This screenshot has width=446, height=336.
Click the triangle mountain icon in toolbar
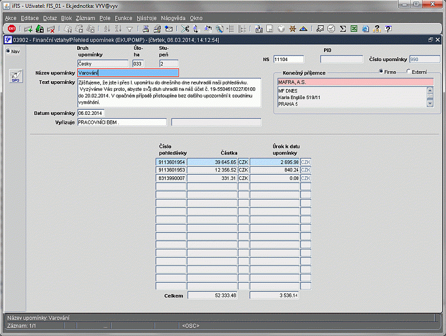[x=303, y=29]
